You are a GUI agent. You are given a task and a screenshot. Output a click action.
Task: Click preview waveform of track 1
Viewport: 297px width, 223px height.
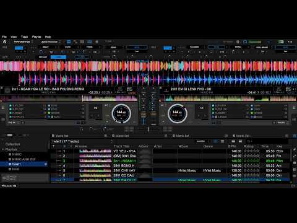pos(95,151)
